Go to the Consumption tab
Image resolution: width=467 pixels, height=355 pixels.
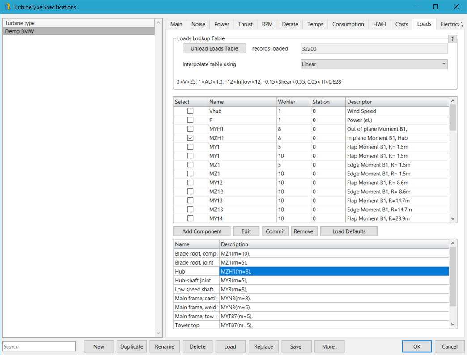[x=348, y=24]
